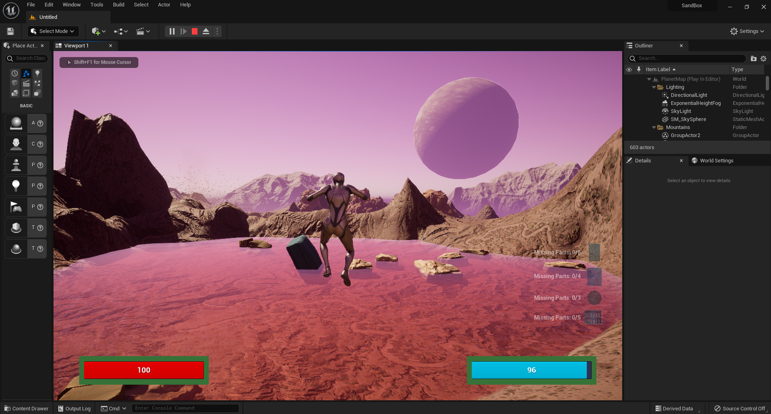Click the Trigger Sphere item icon
The height and width of the screenshot is (414, 771).
[x=16, y=249]
